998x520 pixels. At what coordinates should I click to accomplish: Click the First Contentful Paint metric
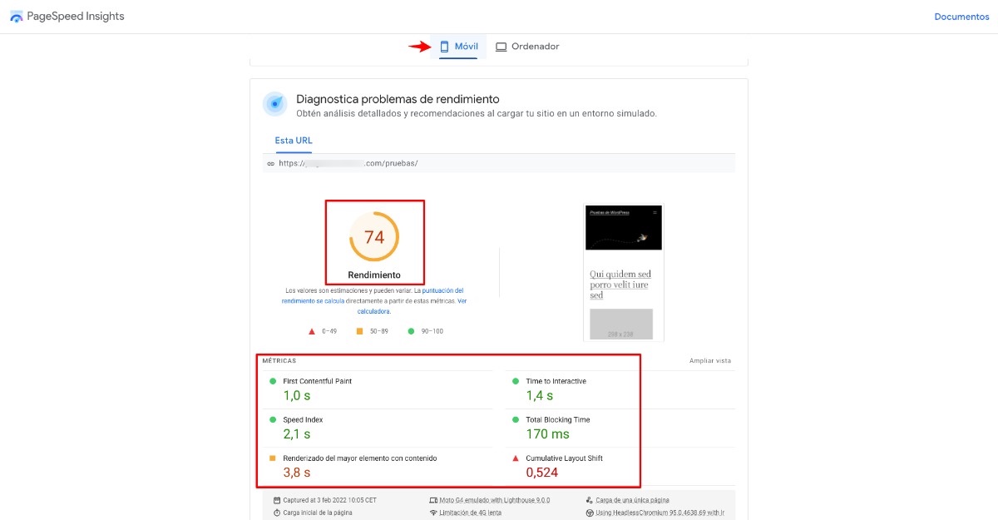[x=317, y=381]
